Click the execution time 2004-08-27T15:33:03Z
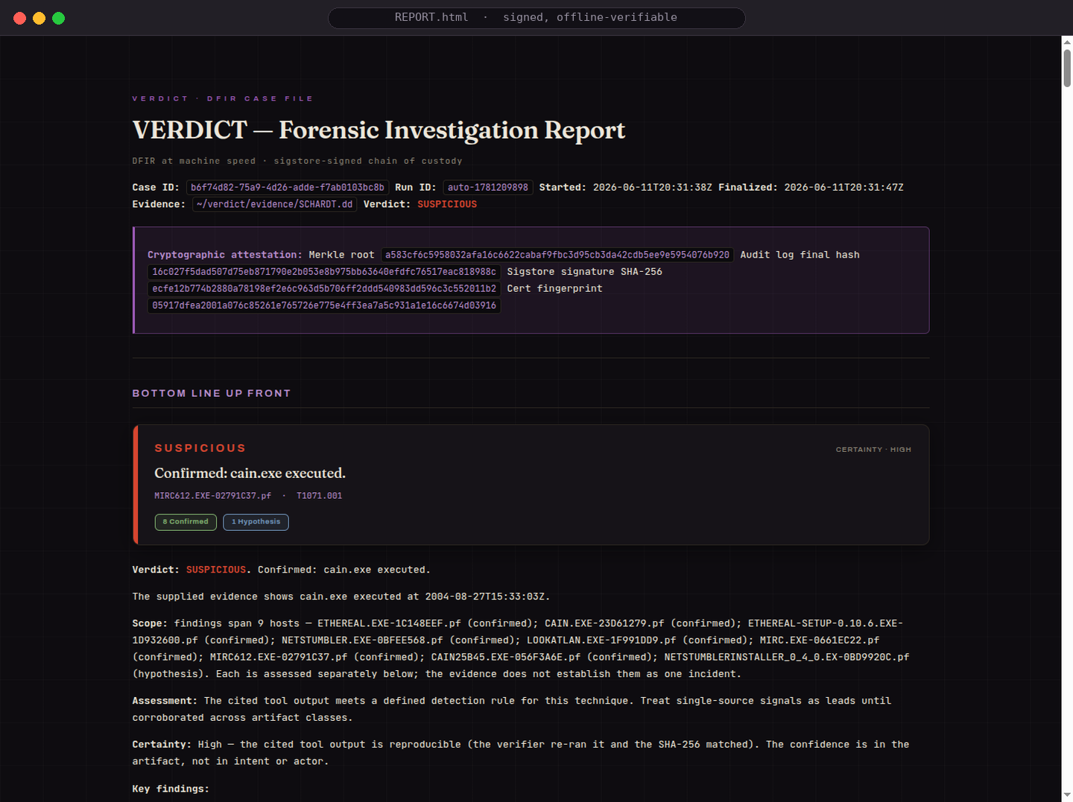Viewport: 1073px width, 802px height. pos(485,596)
